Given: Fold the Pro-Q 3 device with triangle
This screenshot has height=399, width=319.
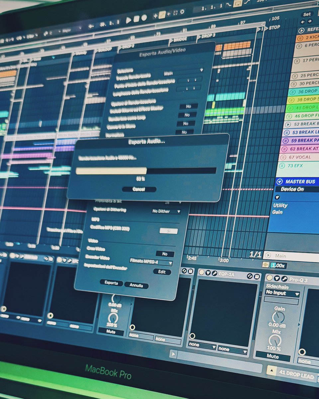Looking at the screenshot, I should (277, 278).
